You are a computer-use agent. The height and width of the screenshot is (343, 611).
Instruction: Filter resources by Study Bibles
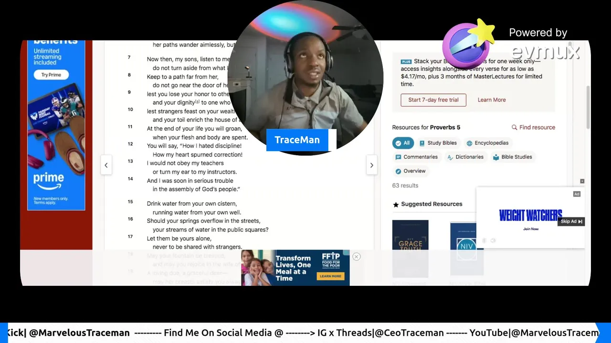(x=438, y=143)
